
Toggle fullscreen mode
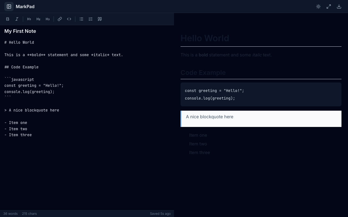[x=329, y=7]
